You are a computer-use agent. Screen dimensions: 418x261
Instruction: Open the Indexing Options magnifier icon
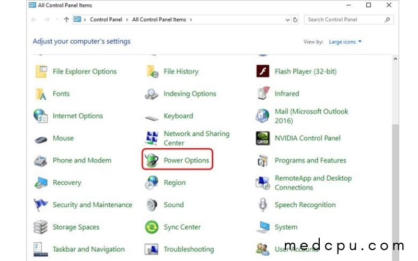[x=152, y=94]
